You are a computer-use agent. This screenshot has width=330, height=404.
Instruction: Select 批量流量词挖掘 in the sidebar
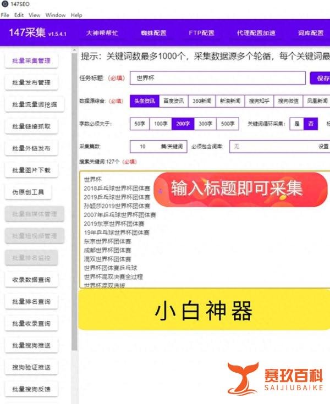[35, 104]
